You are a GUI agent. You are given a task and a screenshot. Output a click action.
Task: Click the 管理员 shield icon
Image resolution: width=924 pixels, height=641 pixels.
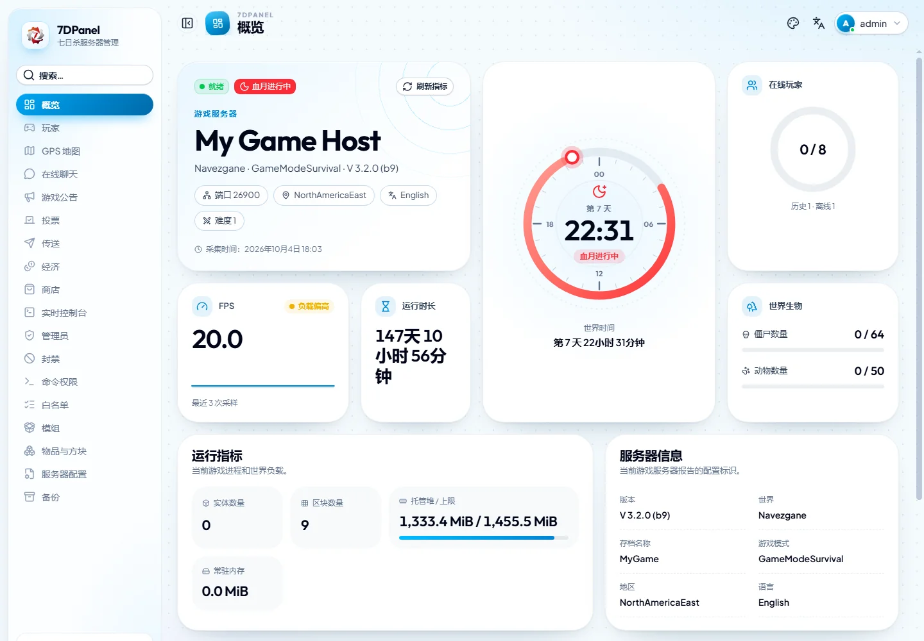click(x=30, y=336)
